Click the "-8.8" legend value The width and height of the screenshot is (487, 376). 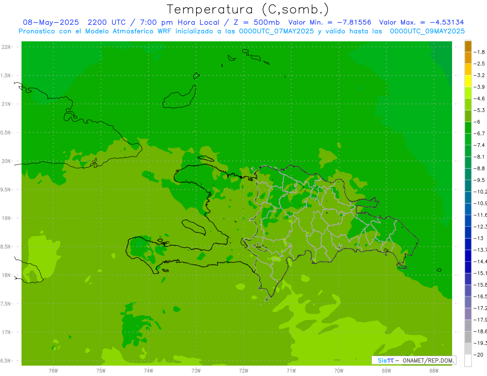click(x=480, y=168)
